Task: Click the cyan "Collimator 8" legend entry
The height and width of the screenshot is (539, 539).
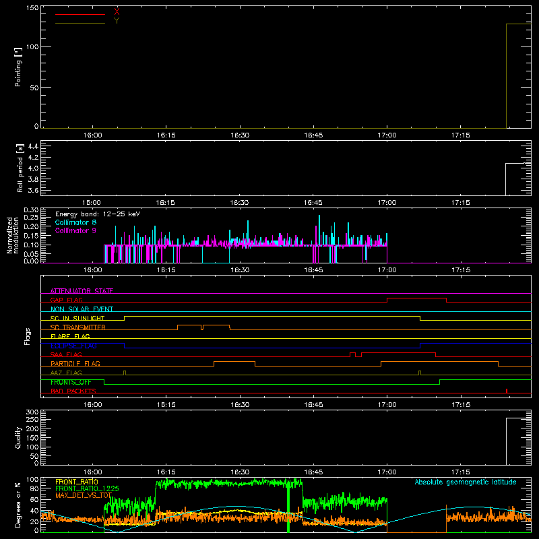Action: click(75, 222)
